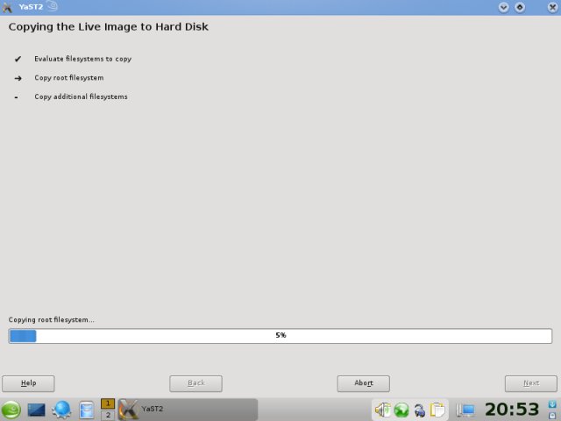Select the YaST2 taskbar entry

(x=188, y=410)
